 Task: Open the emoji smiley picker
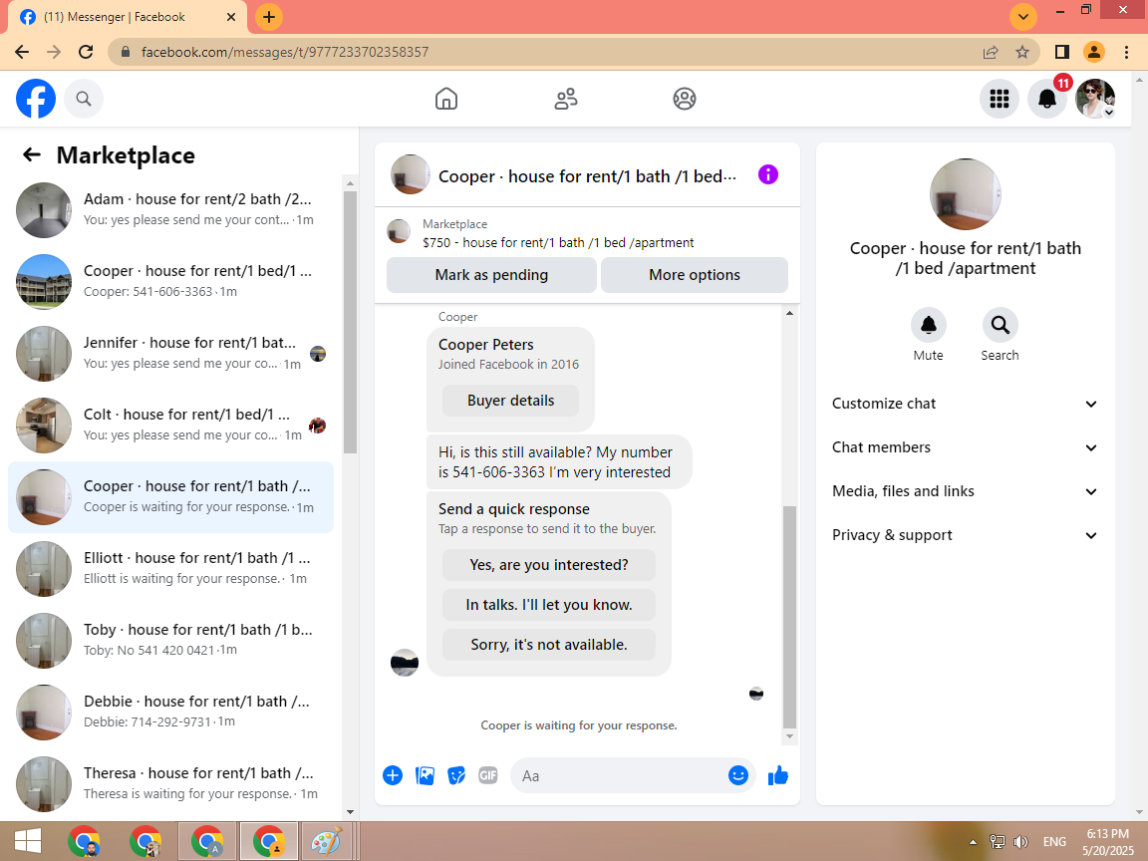[738, 775]
